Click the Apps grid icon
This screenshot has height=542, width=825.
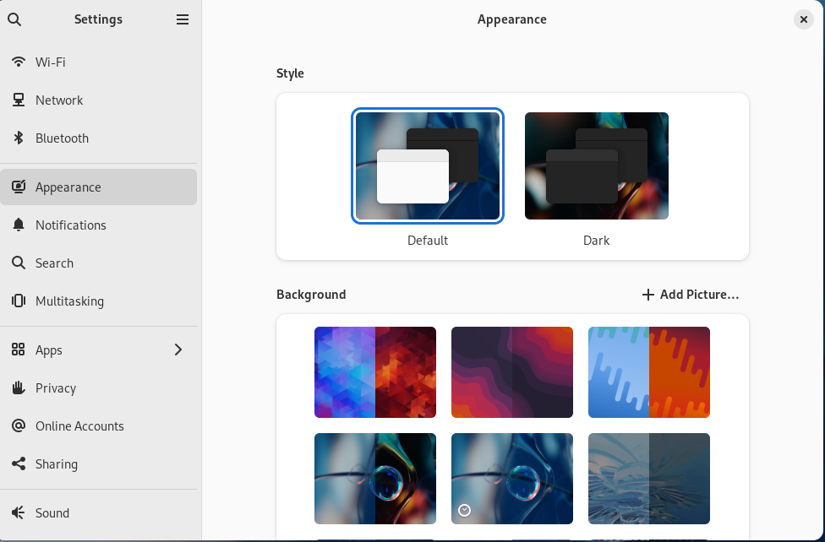click(x=19, y=350)
